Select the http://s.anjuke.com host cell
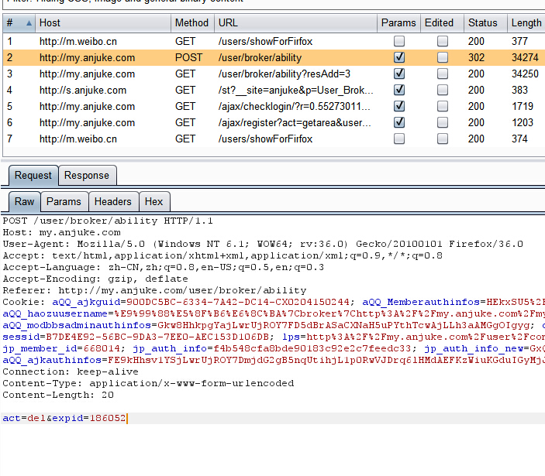545x476 pixels. [83, 91]
